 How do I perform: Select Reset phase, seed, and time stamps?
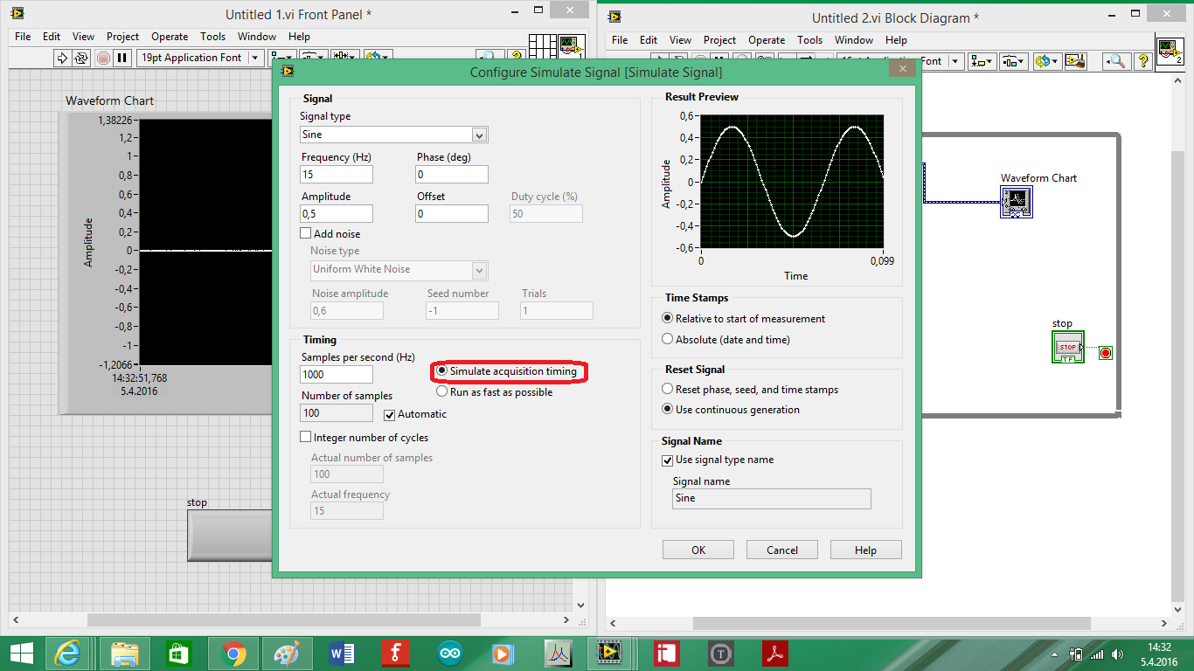tap(668, 390)
